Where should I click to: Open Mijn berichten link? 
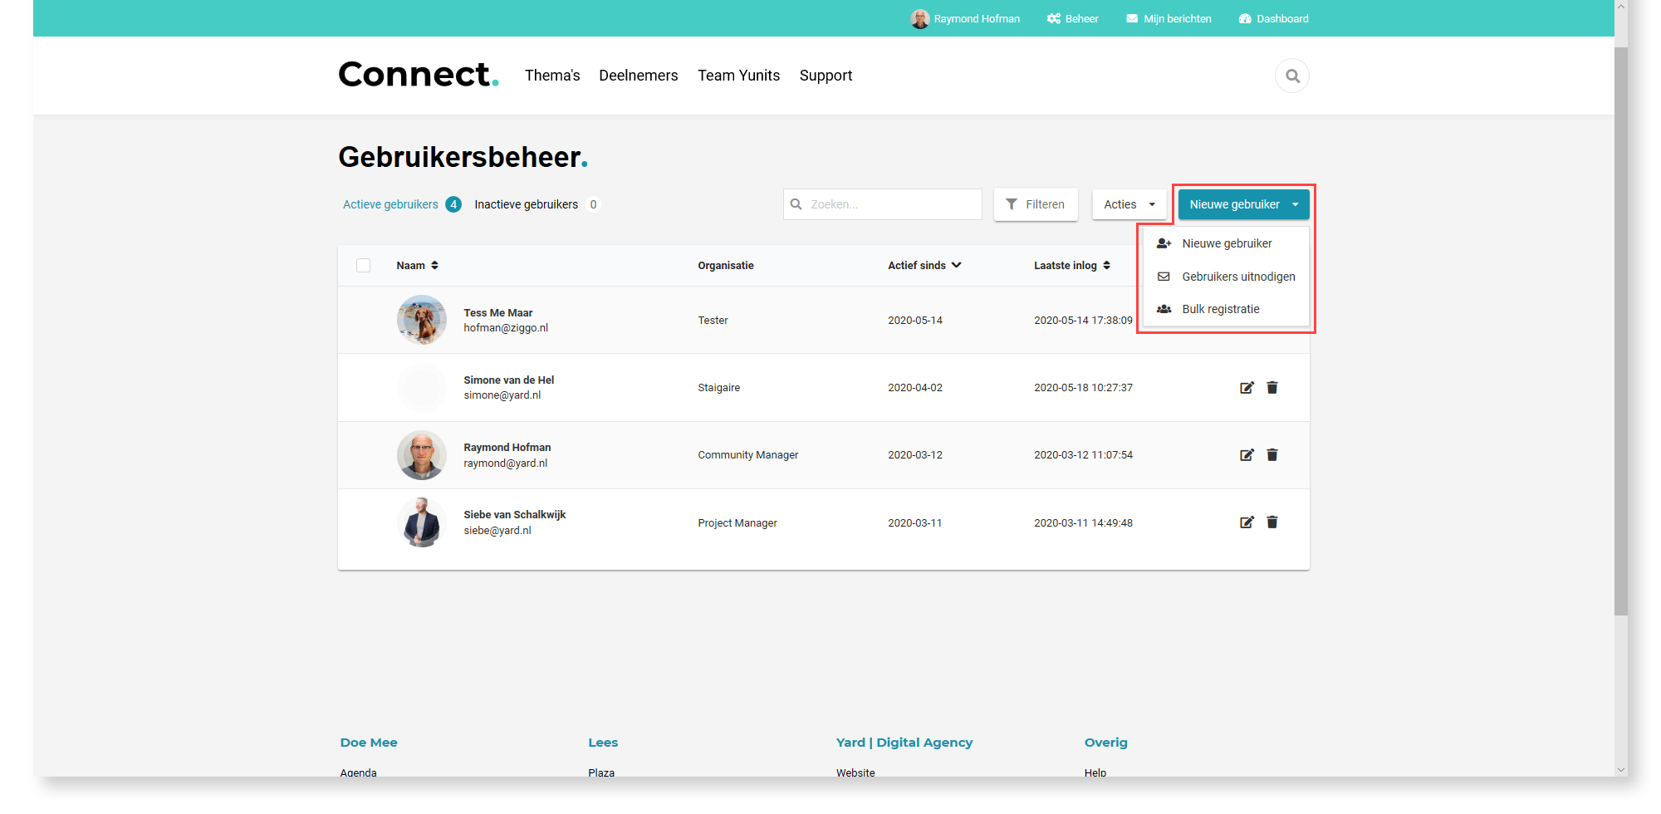pyautogui.click(x=1169, y=18)
